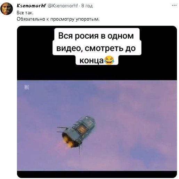The width and height of the screenshot is (179, 179).
Task: Click the laughing-crying emoji in the caption
Action: tap(109, 60)
